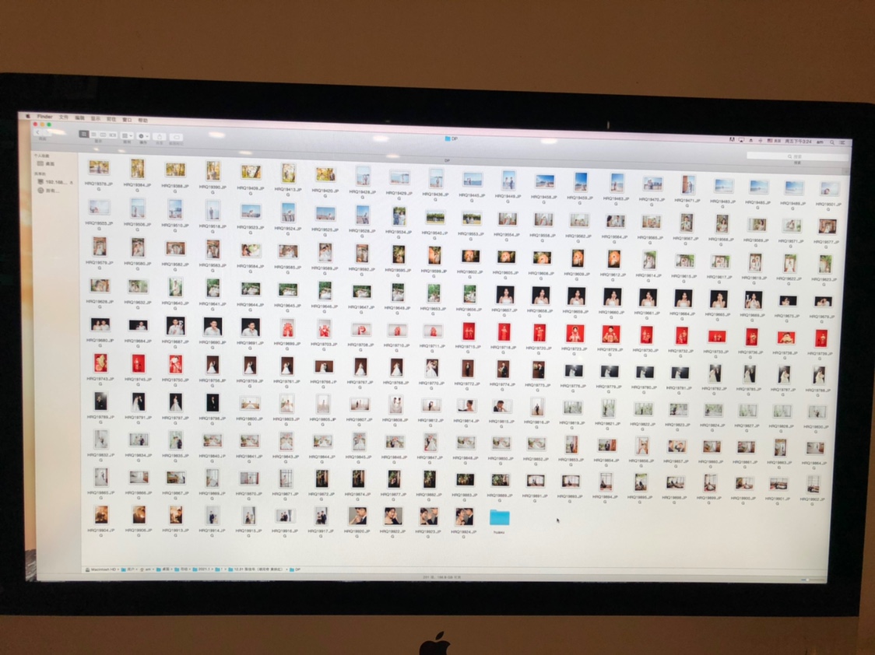This screenshot has width=875, height=655.
Task: Click Macintosh HD in the path bar
Action: coord(100,569)
